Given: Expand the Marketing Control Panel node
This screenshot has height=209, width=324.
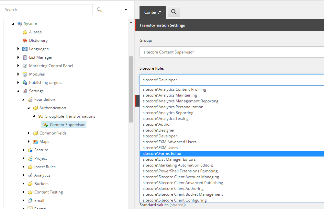Looking at the screenshot, I should (x=18, y=65).
